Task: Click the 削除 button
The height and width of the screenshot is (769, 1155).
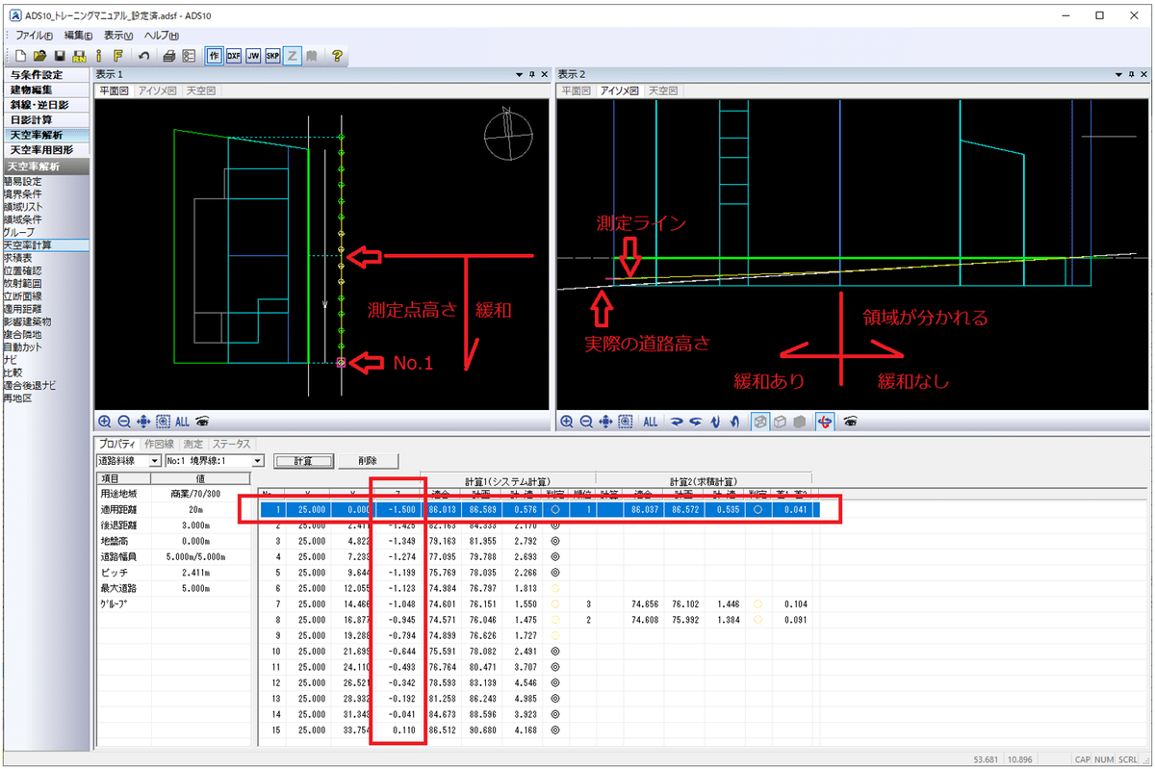Action: 367,461
